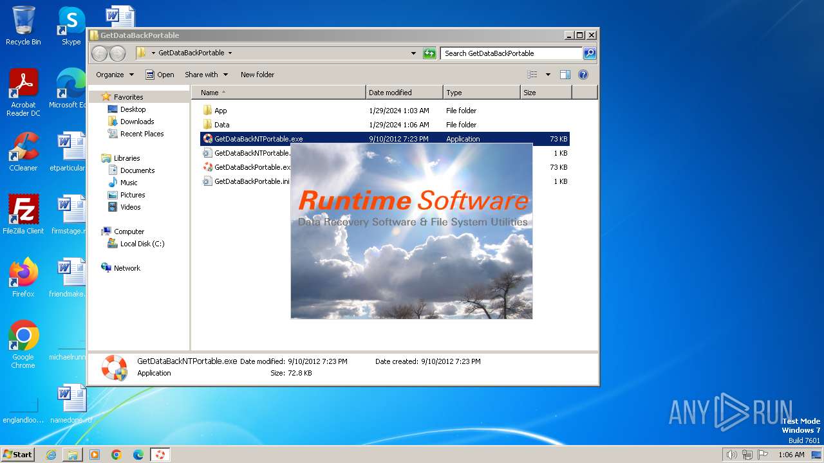The height and width of the screenshot is (463, 824).
Task: Select the GetDataBackNTPortable ini file row
Action: [x=385, y=153]
